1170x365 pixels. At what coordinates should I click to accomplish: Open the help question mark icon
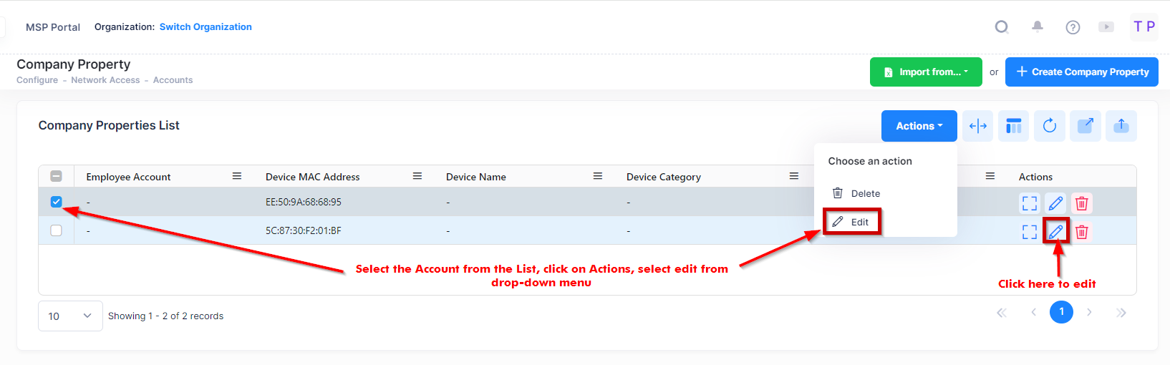click(x=1073, y=27)
